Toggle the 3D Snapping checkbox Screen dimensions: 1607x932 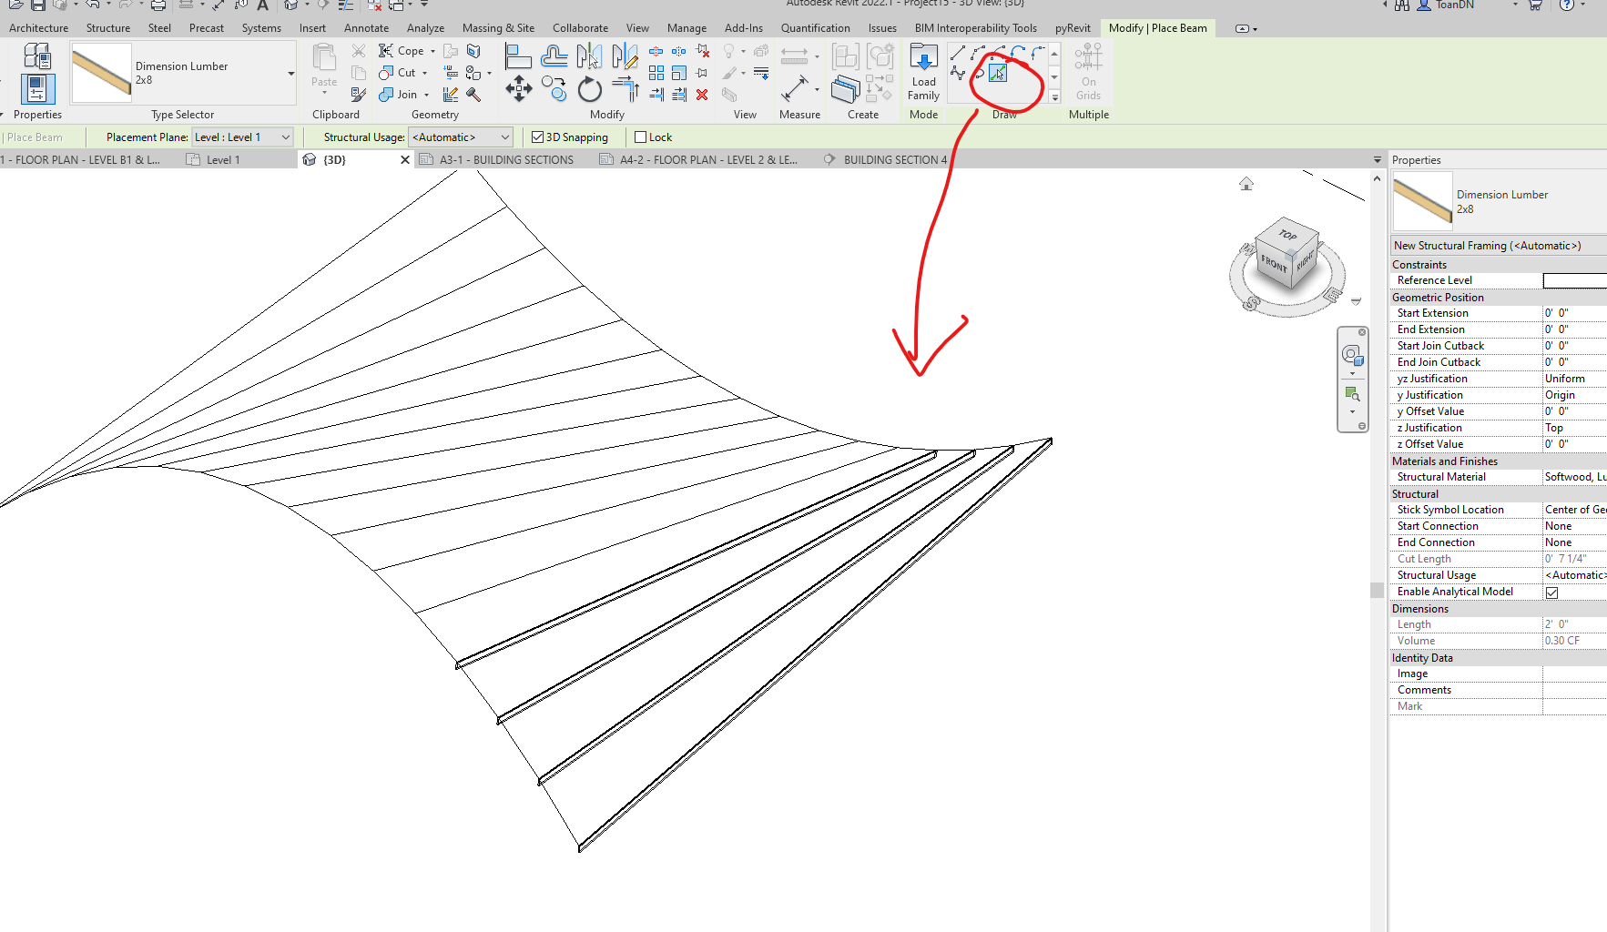point(536,137)
